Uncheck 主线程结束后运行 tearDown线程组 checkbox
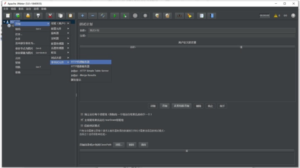 82,120
